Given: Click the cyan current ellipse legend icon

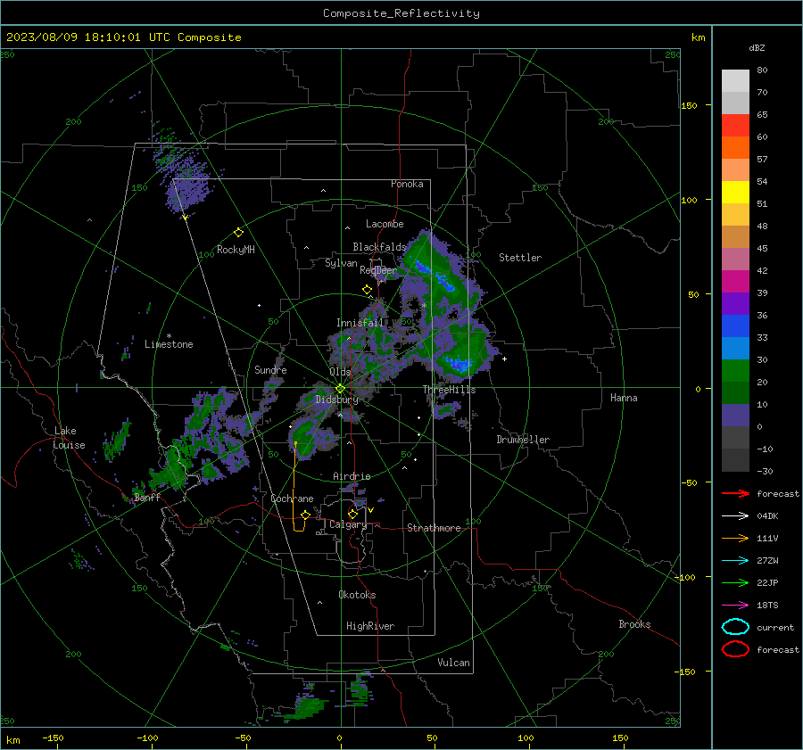Looking at the screenshot, I should (735, 627).
